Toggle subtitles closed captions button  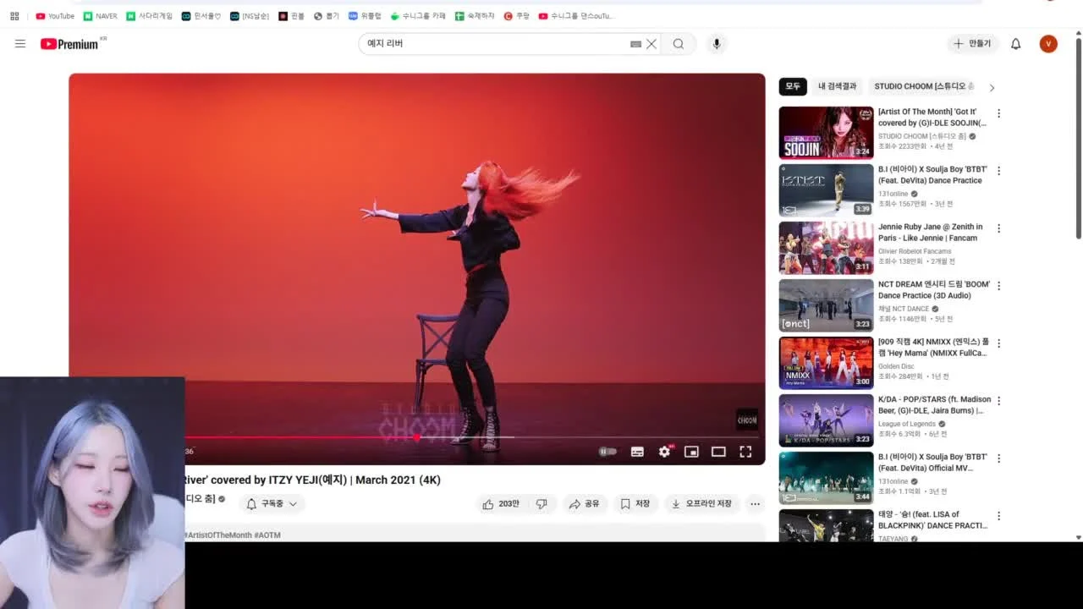(637, 452)
